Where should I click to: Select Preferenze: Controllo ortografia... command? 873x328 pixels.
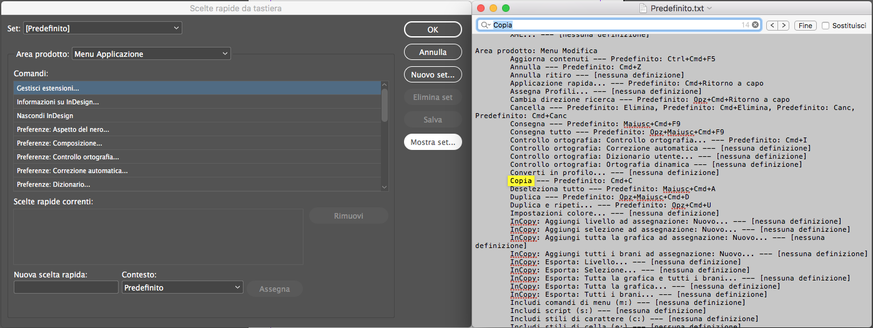pos(197,157)
